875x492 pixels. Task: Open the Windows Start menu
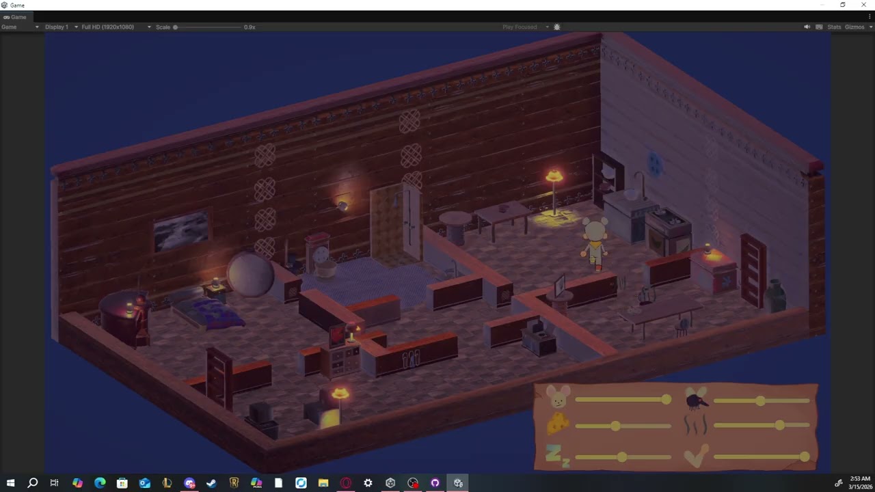[x=10, y=483]
